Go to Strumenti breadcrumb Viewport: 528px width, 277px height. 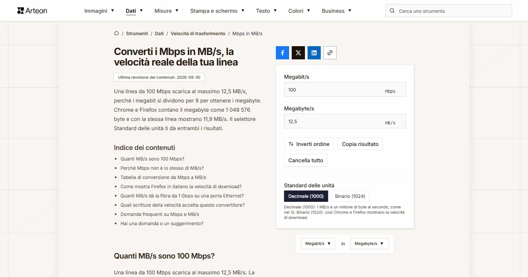[x=137, y=33]
